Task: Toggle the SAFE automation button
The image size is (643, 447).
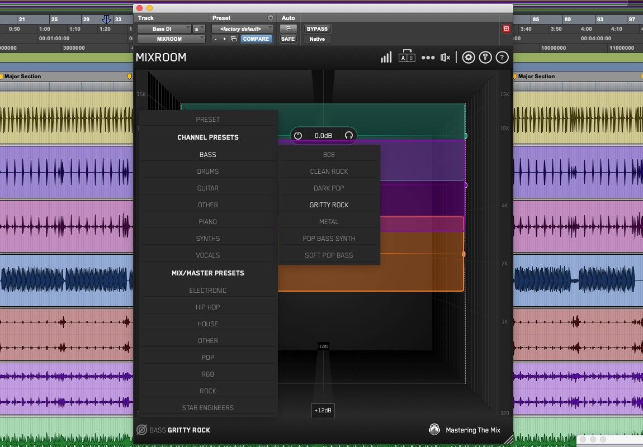Action: tap(288, 39)
